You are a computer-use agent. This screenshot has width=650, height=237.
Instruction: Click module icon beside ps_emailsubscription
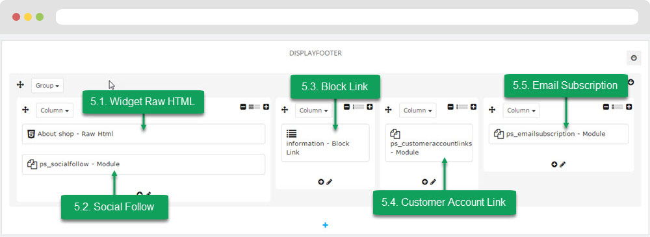click(x=499, y=134)
